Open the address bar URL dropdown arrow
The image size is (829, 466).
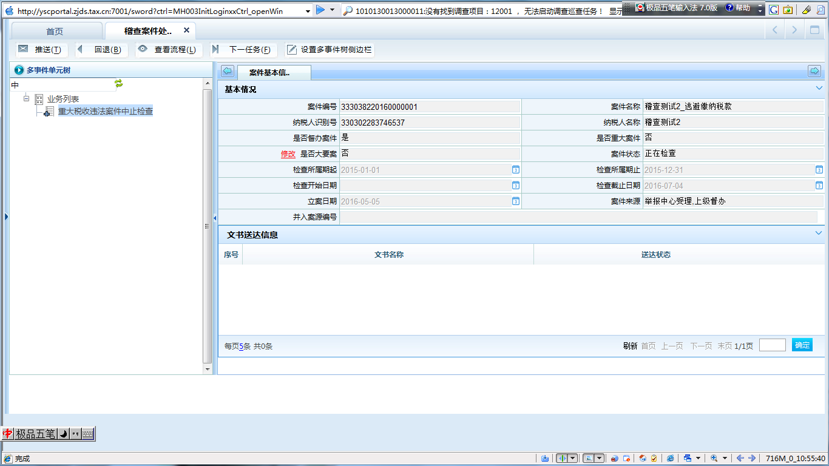(308, 10)
